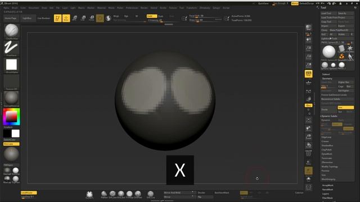360x202 pixels.
Task: Expand the Subtool section
Action: coord(326,74)
